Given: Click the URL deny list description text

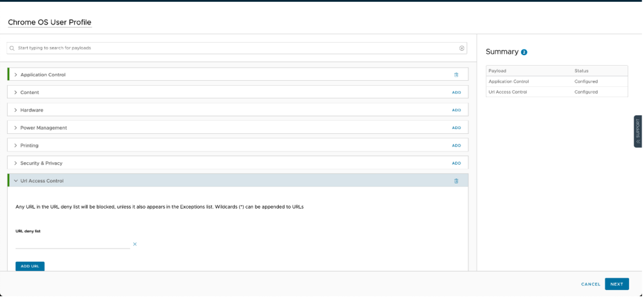Looking at the screenshot, I should pyautogui.click(x=159, y=207).
